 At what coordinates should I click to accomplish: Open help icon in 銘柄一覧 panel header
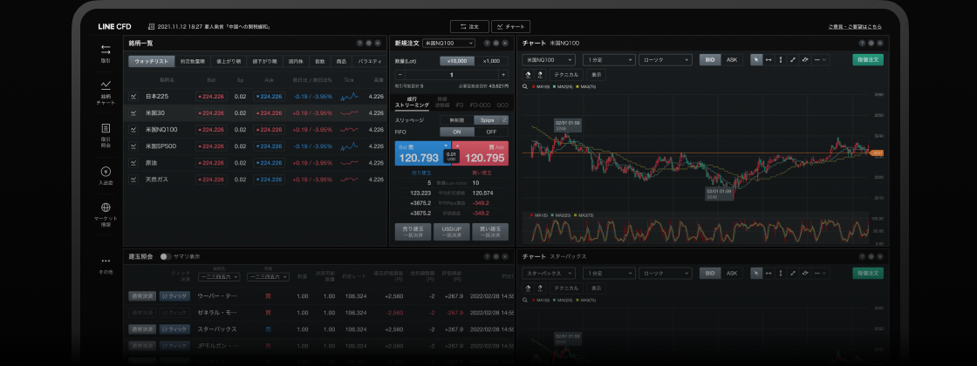coord(359,43)
